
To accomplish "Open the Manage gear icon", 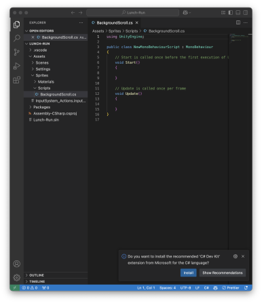I will point(16,277).
